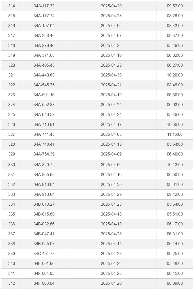The image size is (194, 291).
Task: Click date 2025-04-19 in row 323
Action: pyautogui.click(x=111, y=95)
